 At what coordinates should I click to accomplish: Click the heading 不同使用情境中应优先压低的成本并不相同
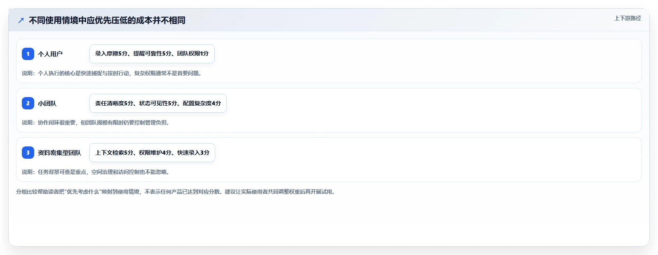tap(107, 20)
